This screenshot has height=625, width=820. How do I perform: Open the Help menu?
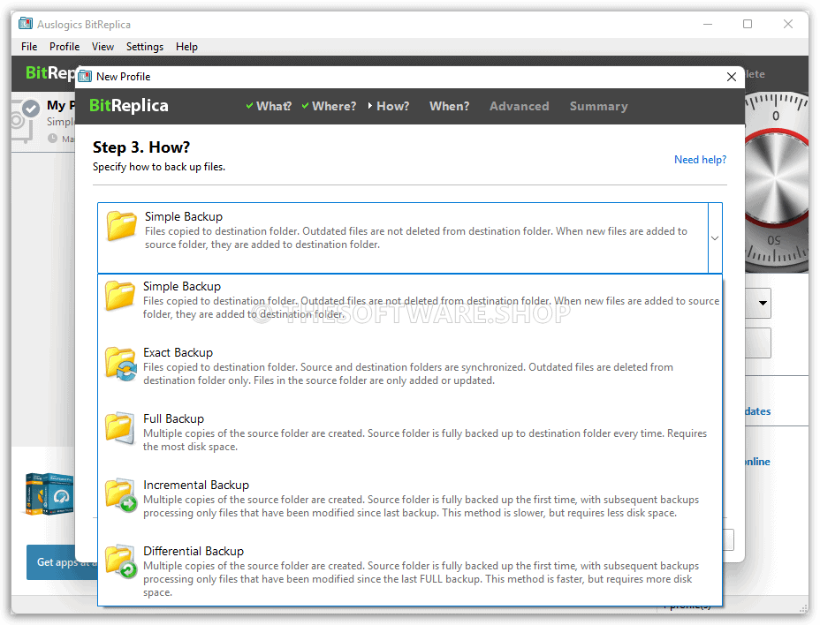pyautogui.click(x=186, y=47)
